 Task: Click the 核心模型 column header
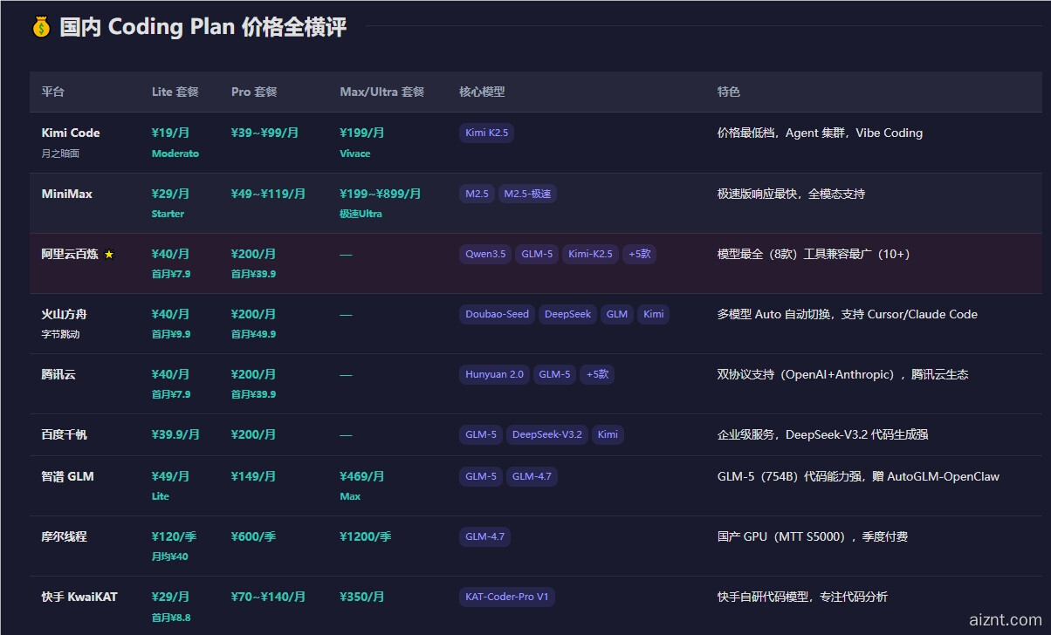(482, 92)
